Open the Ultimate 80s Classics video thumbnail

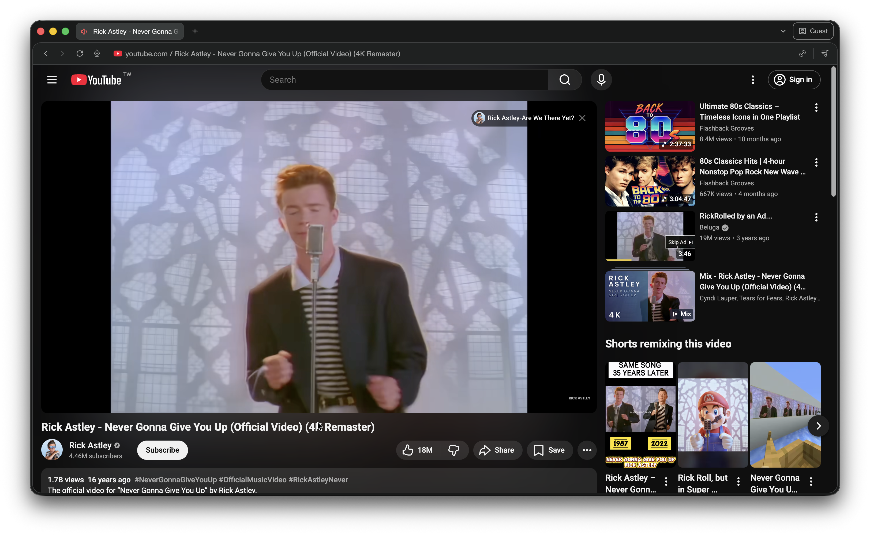[x=650, y=126]
